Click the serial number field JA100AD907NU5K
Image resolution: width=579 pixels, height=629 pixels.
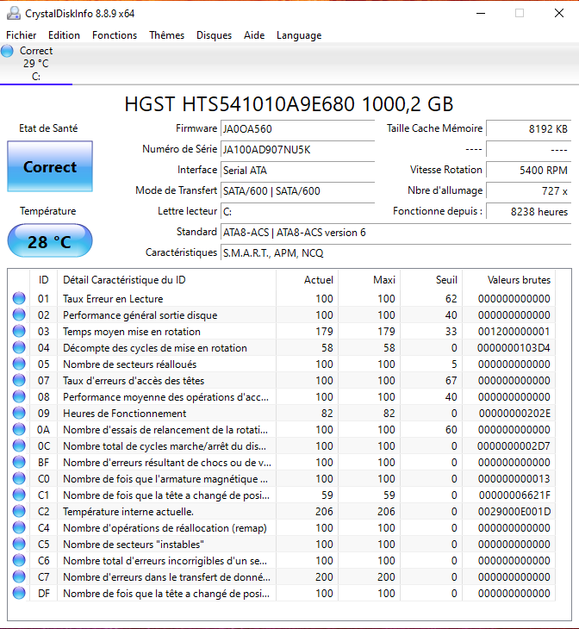(x=297, y=150)
